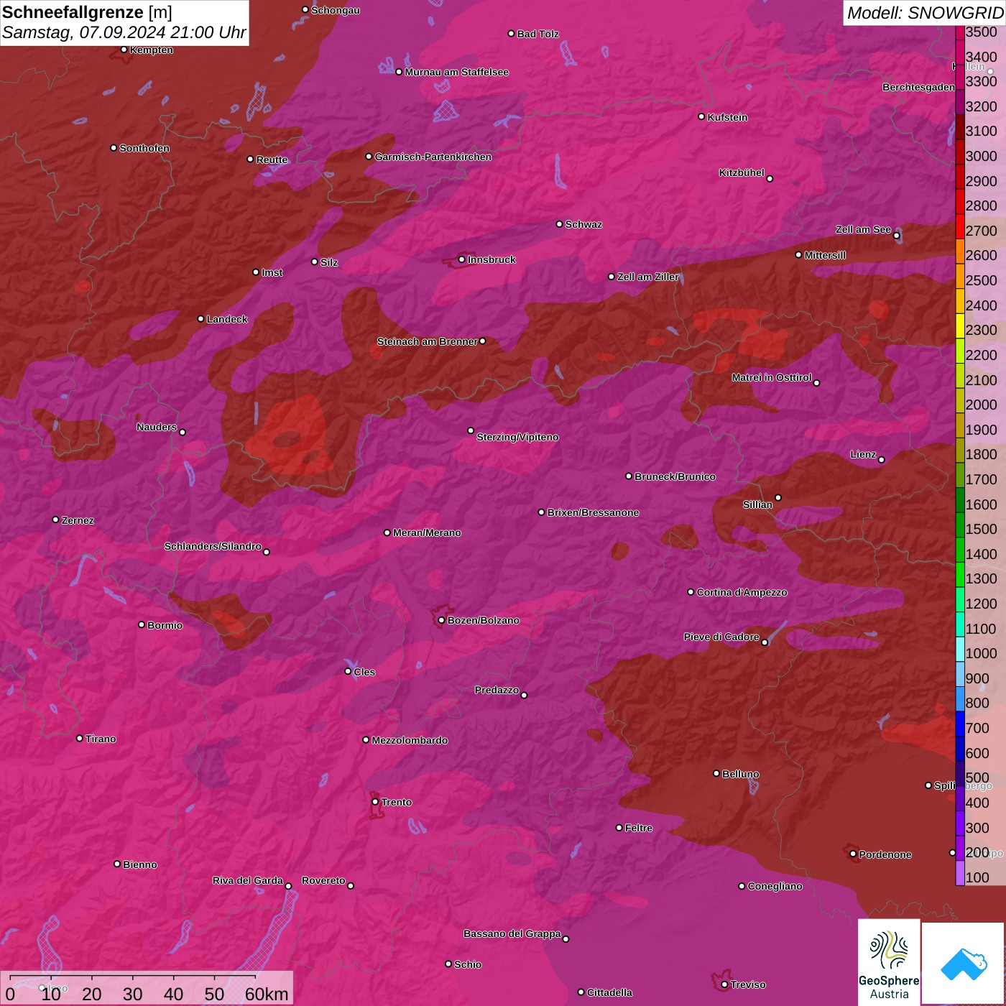Click the 2300 yellow legend swatch
This screenshot has width=1006, height=1006.
[x=960, y=326]
